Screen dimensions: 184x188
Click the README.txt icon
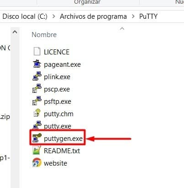tap(37, 150)
